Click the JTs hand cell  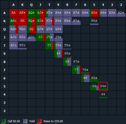click(x=49, y=37)
